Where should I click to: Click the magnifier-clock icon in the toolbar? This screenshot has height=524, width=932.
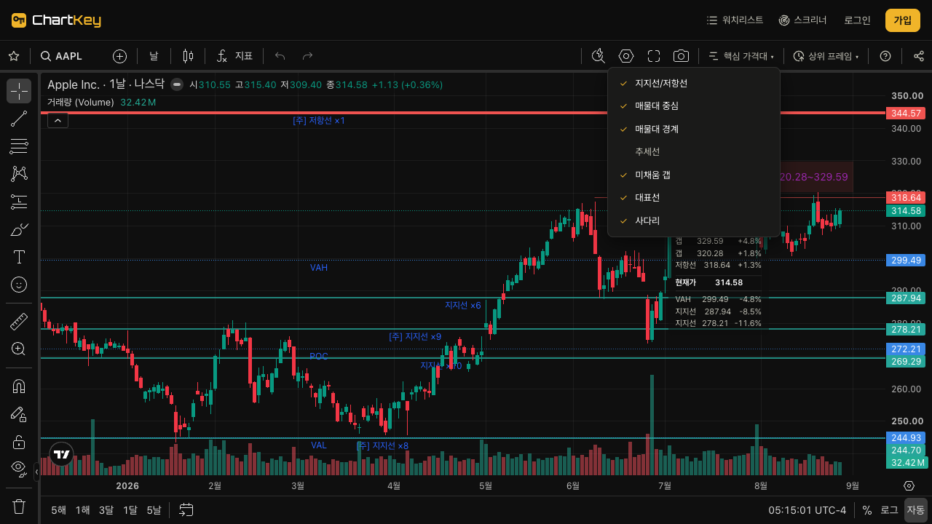599,56
